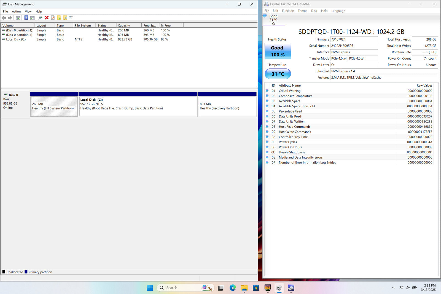Viewport: 441px width, 294px height.
Task: Toggle the Show/Hide Console Tree toolbar icon
Action: (18, 18)
